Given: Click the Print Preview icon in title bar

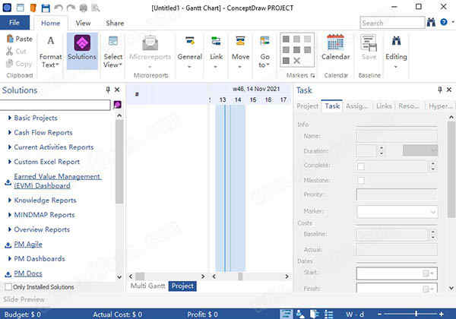Looking at the screenshot, I should pos(96,8).
